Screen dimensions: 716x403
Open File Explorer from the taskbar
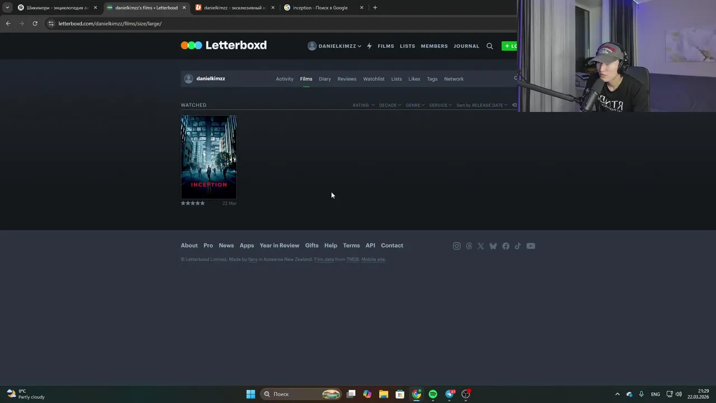(x=383, y=394)
